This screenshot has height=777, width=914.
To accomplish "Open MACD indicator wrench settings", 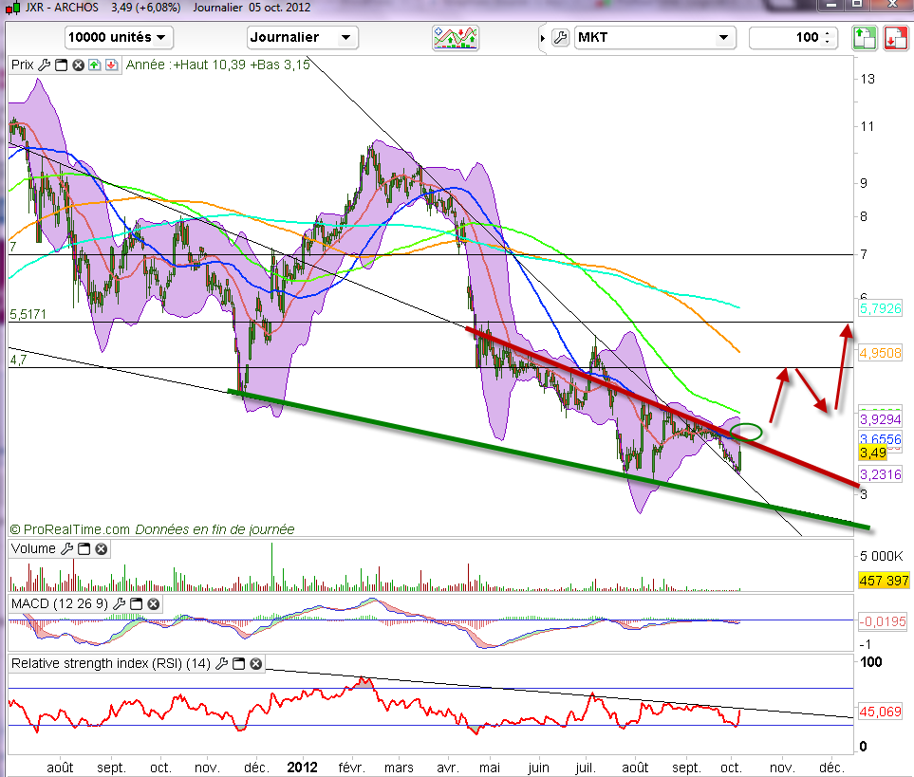I will tap(120, 604).
